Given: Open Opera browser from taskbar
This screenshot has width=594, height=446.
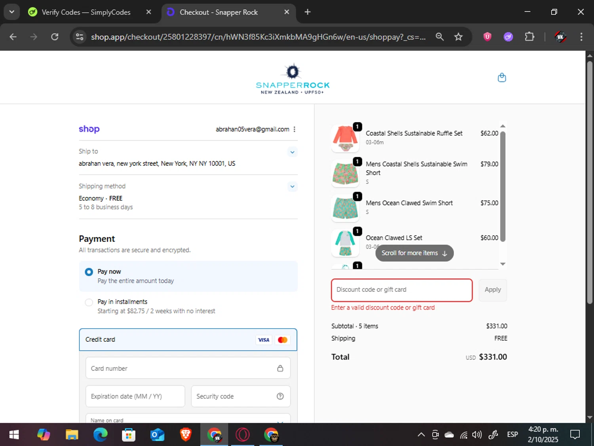Looking at the screenshot, I should (242, 435).
